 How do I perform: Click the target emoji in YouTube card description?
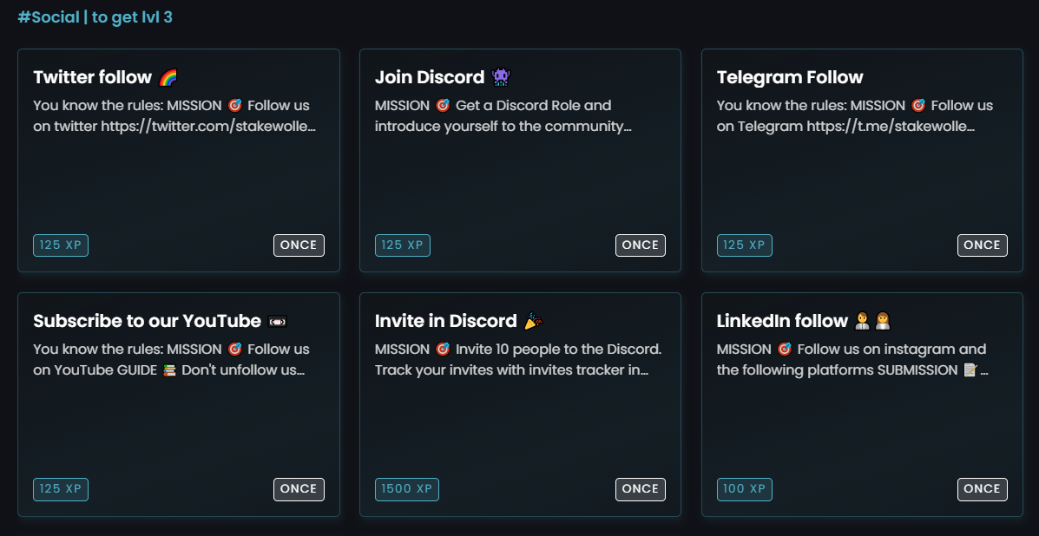tap(234, 349)
